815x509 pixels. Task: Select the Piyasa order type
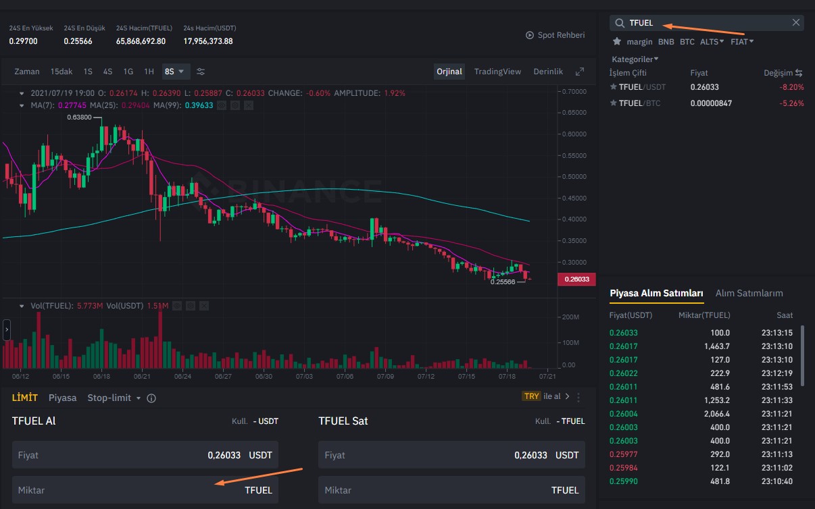pos(62,398)
